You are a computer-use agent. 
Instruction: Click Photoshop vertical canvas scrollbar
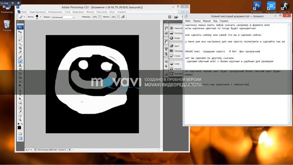162,84
